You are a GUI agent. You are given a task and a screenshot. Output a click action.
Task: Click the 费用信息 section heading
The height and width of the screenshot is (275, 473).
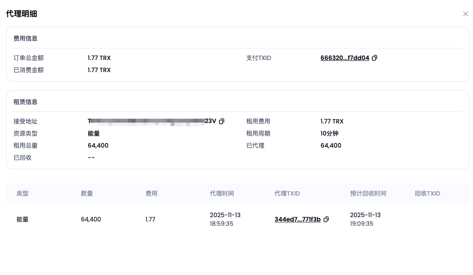coord(25,38)
